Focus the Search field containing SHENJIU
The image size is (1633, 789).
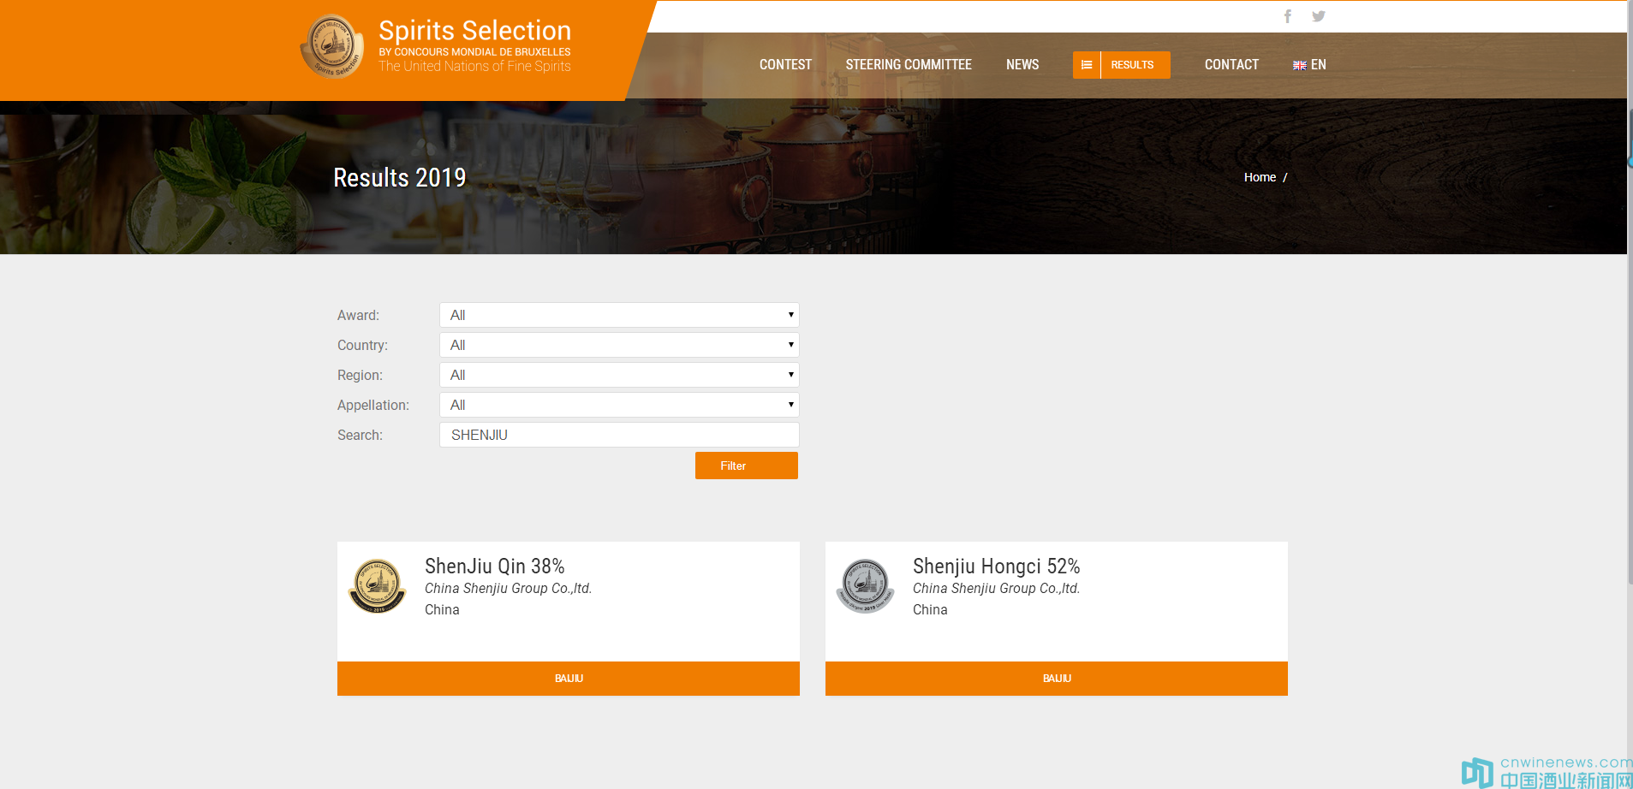[619, 435]
